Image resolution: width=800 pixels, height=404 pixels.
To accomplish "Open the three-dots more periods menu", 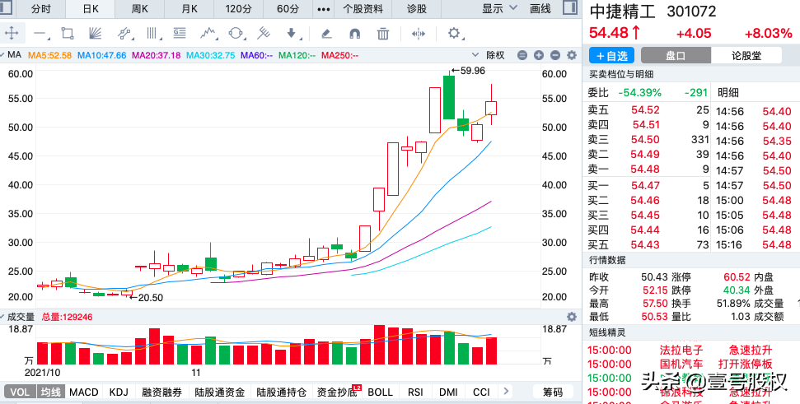I will tap(324, 9).
